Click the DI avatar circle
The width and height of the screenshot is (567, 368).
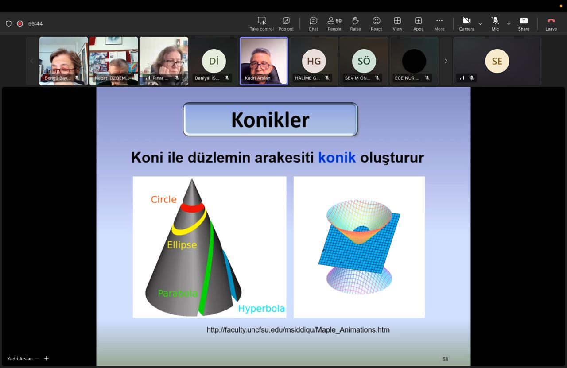pos(214,61)
